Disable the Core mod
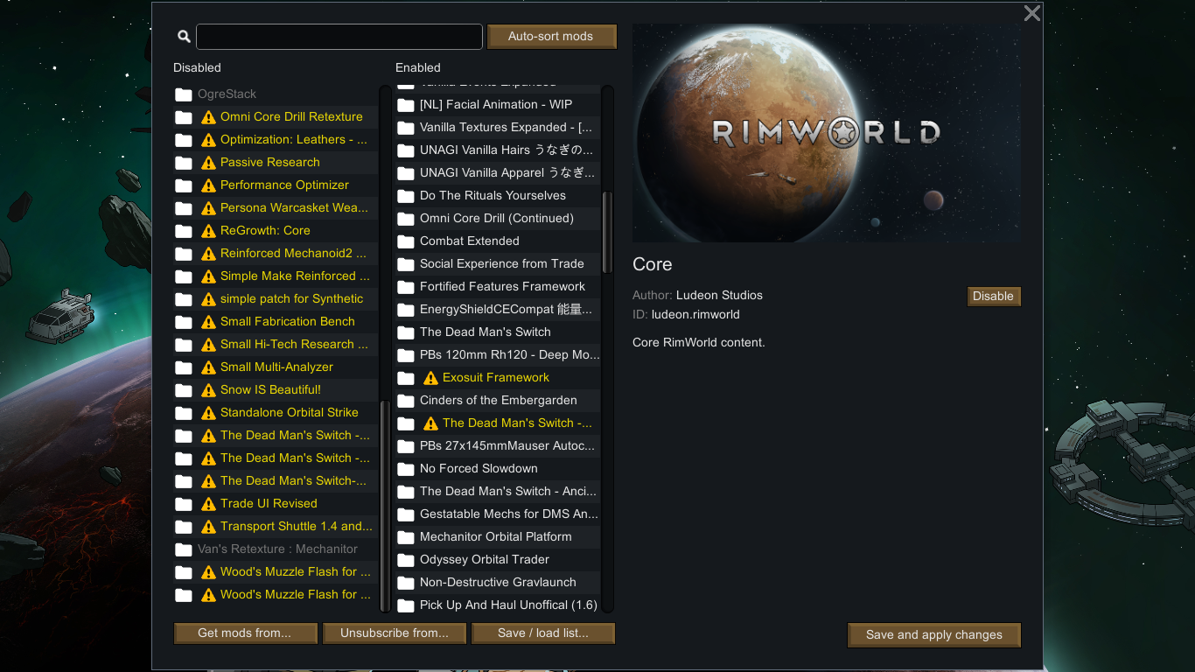Image resolution: width=1195 pixels, height=672 pixels. click(x=994, y=296)
